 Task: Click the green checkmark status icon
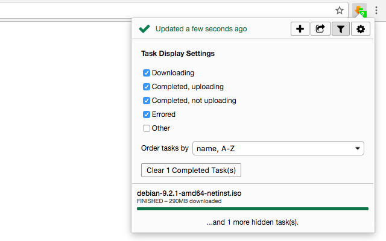coord(144,28)
